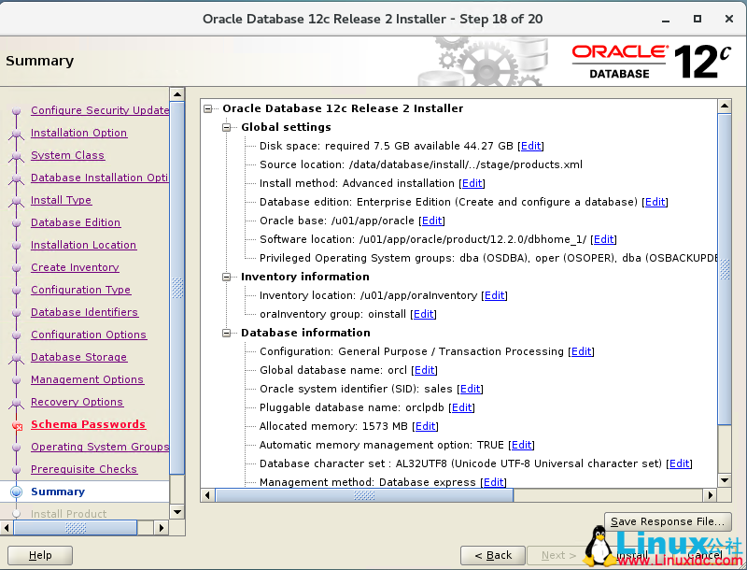747x570 pixels.
Task: Click the grayed Install Product step icon
Action: coord(17,512)
